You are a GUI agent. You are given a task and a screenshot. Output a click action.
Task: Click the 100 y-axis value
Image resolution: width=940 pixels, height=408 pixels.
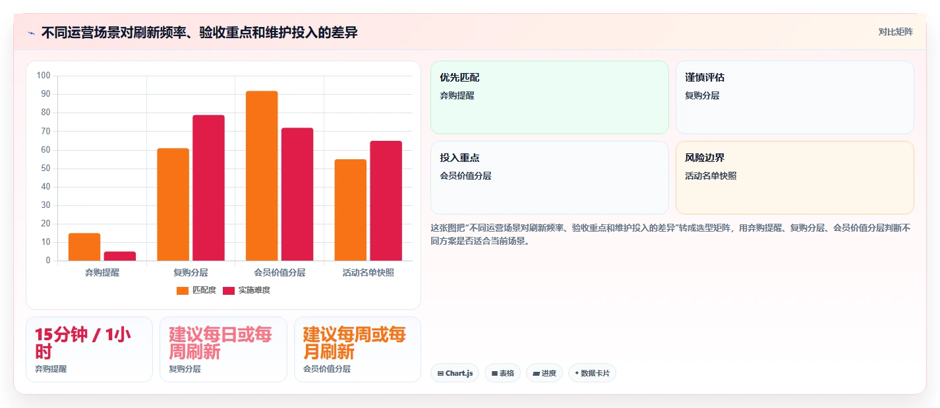coord(44,76)
